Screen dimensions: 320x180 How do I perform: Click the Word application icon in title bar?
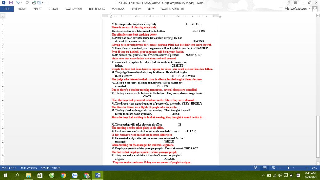point(4,2)
